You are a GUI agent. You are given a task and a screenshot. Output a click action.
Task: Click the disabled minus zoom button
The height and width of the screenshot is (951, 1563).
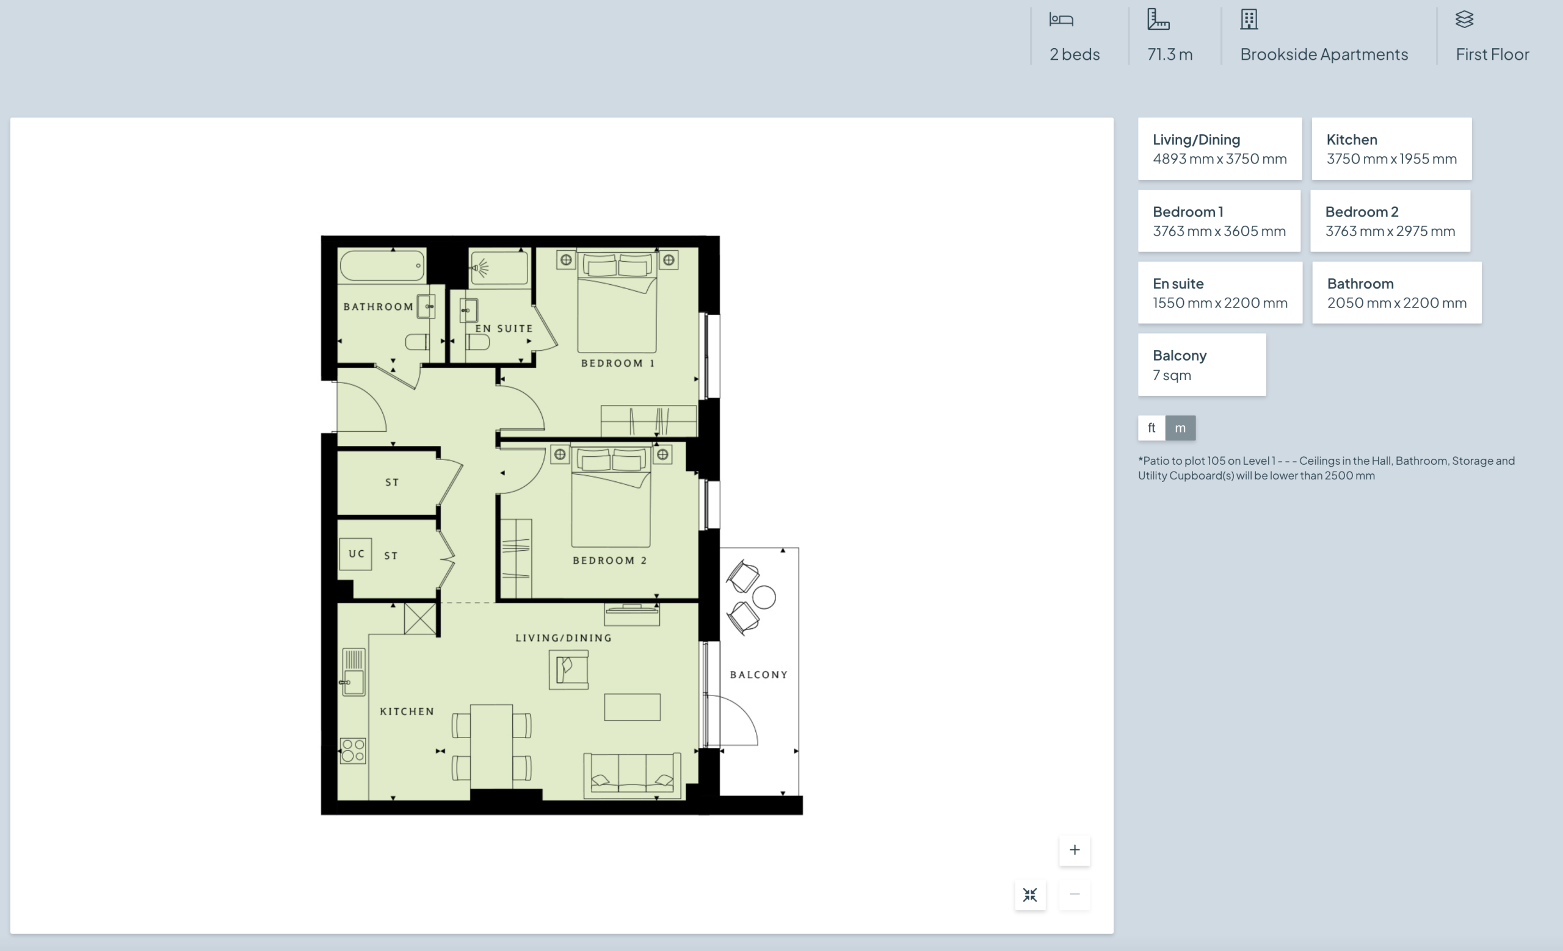point(1074,895)
